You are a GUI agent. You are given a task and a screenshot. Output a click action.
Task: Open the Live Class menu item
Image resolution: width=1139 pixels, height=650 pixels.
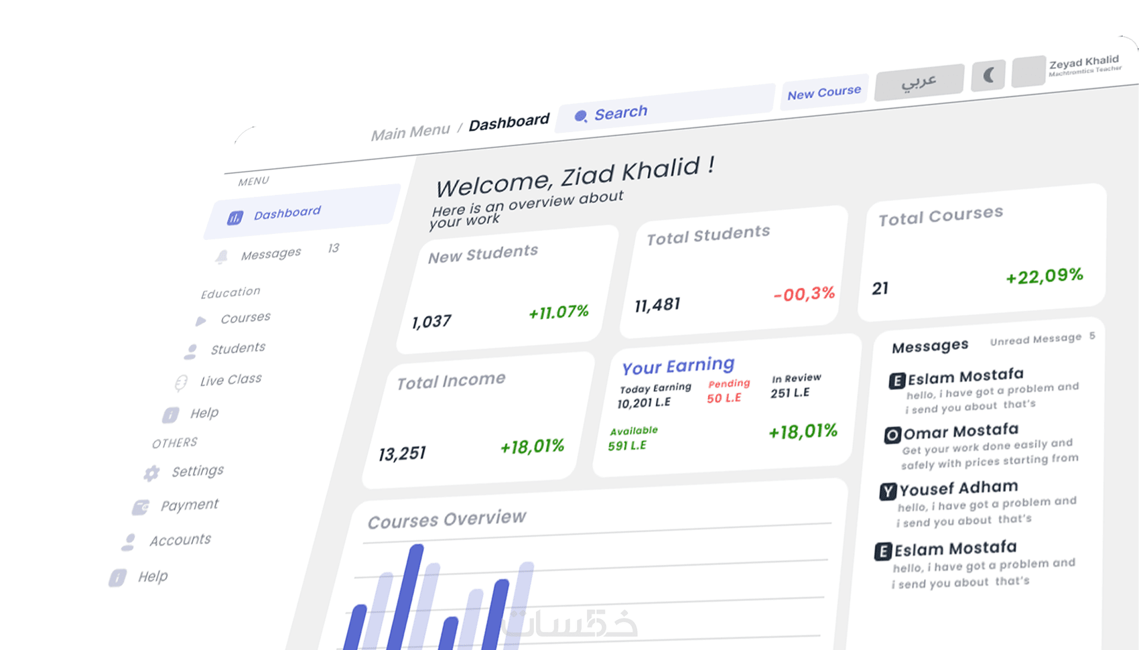click(230, 380)
